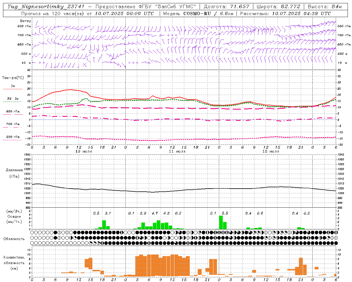Click the 5.5 precipitation total
352x282 pixels.
click(225, 213)
